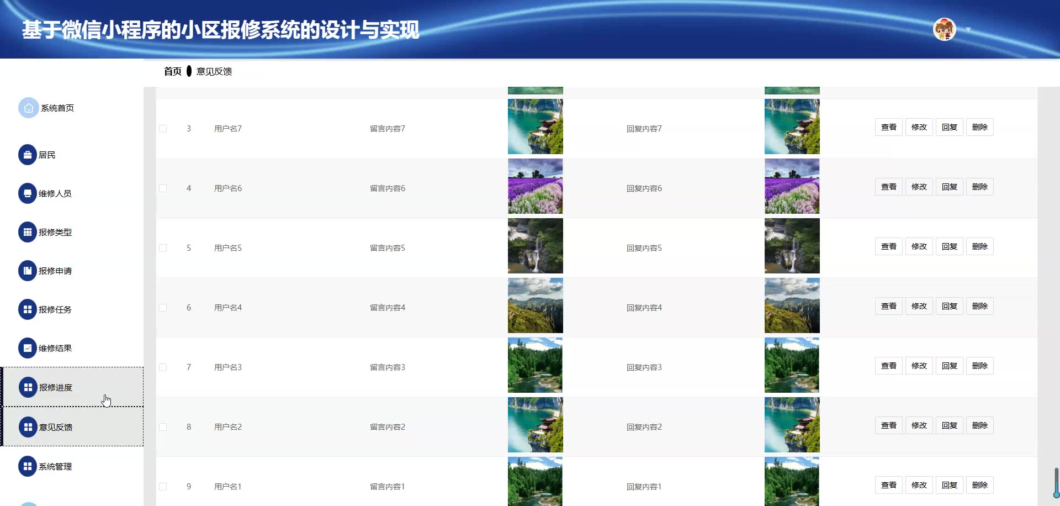
Task: Click 修改 for row 用户名4
Action: click(919, 306)
